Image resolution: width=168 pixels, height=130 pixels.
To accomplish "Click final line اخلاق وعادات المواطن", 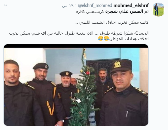I will click(x=129, y=39).
